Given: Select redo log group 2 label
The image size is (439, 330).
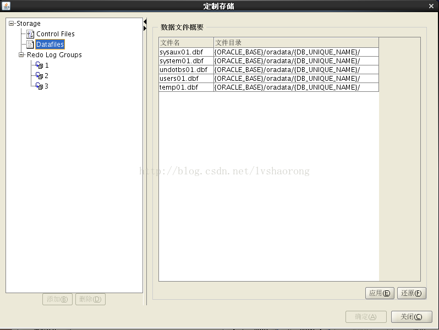Looking at the screenshot, I should [x=46, y=76].
